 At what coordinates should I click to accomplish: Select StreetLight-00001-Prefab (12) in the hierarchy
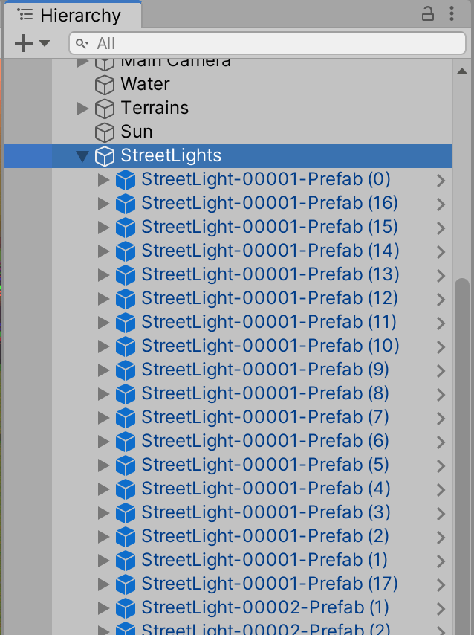(x=270, y=298)
